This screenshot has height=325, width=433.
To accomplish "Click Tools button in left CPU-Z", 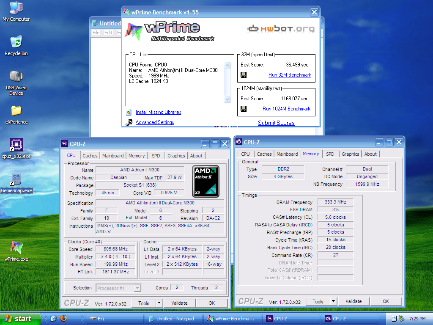I will [x=144, y=303].
